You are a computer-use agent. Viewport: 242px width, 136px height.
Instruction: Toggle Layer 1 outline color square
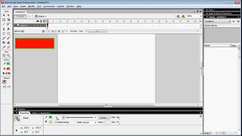tap(44, 25)
